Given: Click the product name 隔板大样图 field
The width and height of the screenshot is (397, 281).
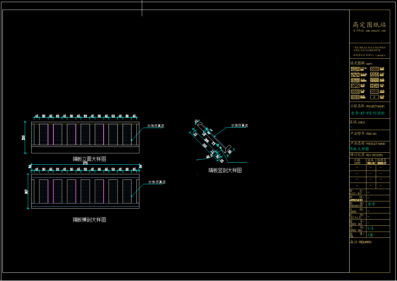Looking at the screenshot, I should tap(359, 149).
